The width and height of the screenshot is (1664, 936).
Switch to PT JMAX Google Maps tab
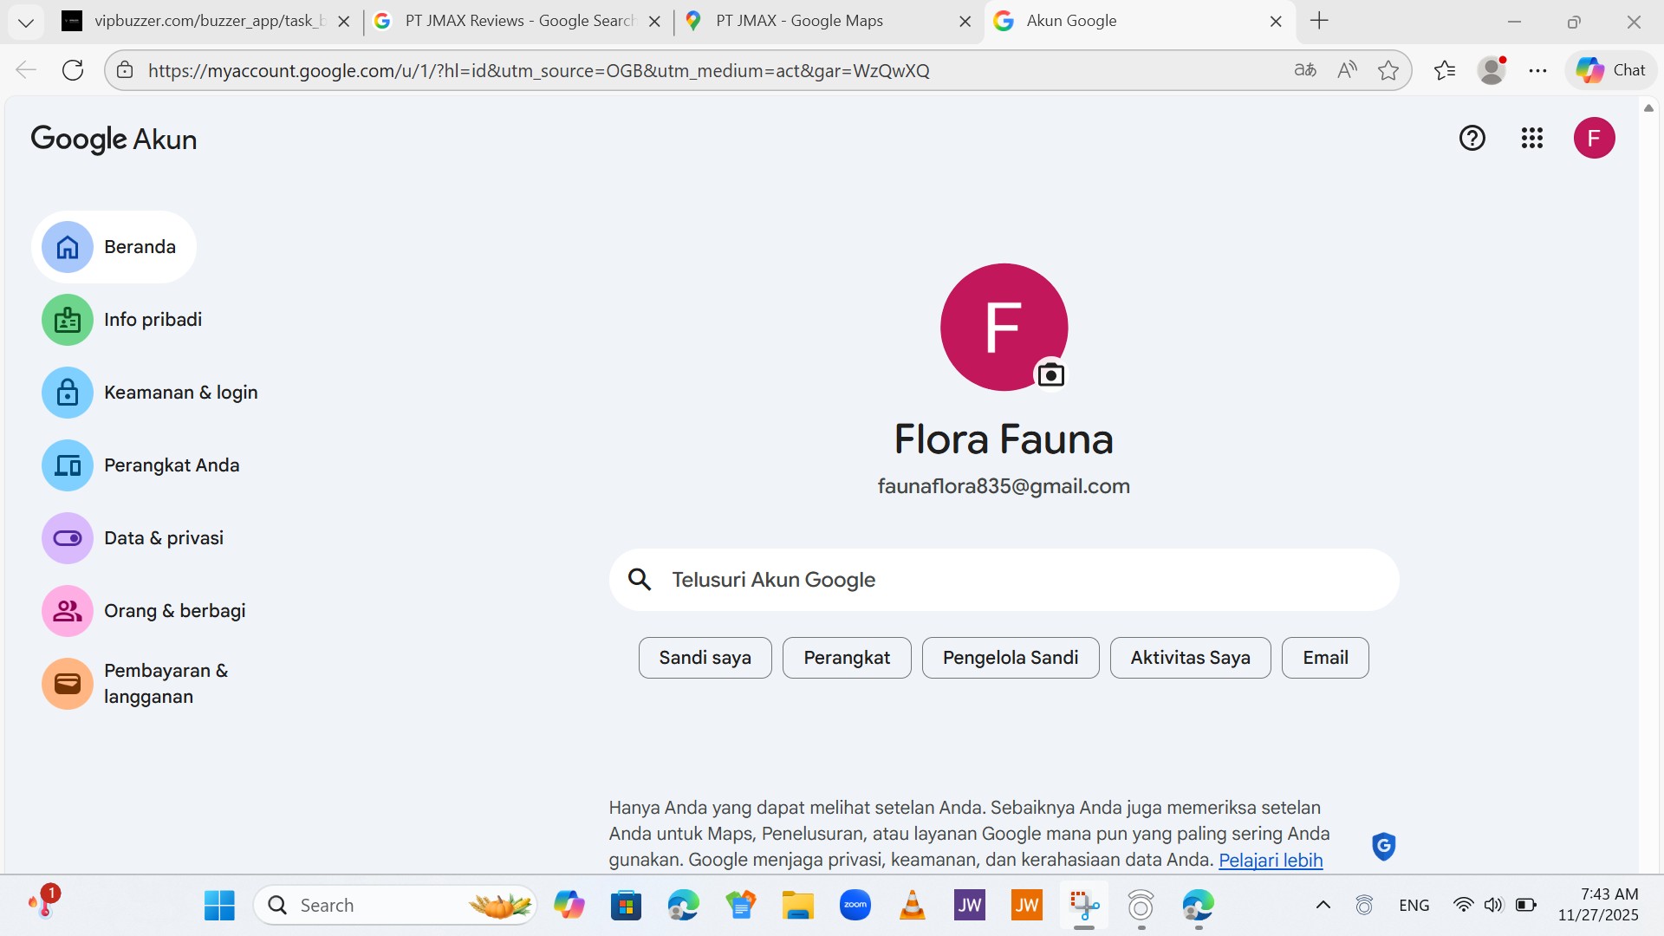797,21
